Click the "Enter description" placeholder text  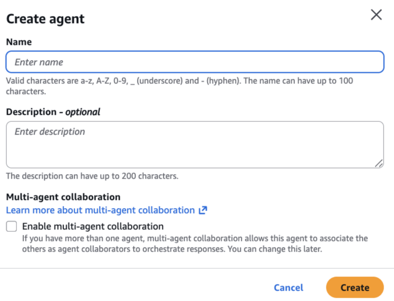click(x=50, y=132)
